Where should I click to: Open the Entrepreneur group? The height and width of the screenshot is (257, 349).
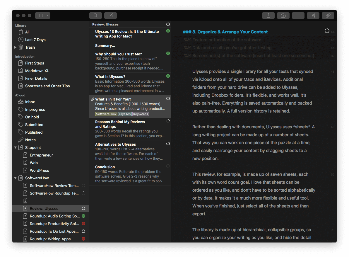tap(51, 155)
